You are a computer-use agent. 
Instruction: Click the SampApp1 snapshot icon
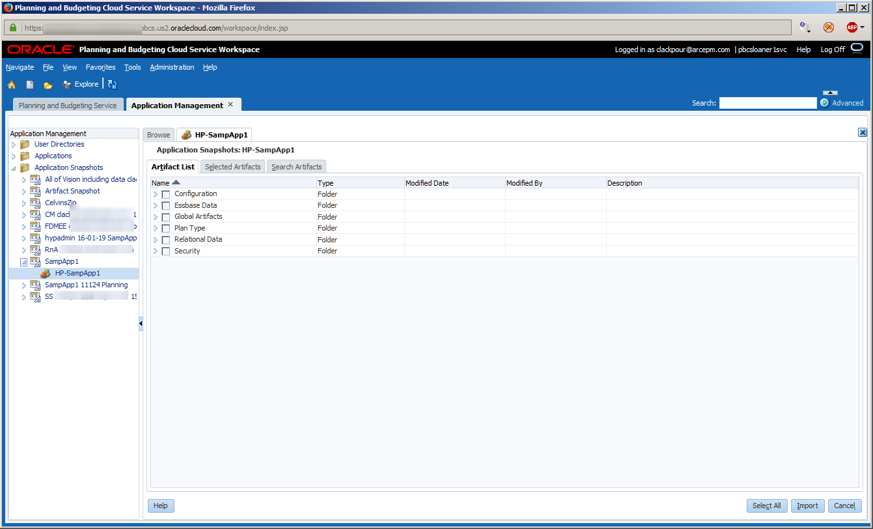pyautogui.click(x=35, y=262)
